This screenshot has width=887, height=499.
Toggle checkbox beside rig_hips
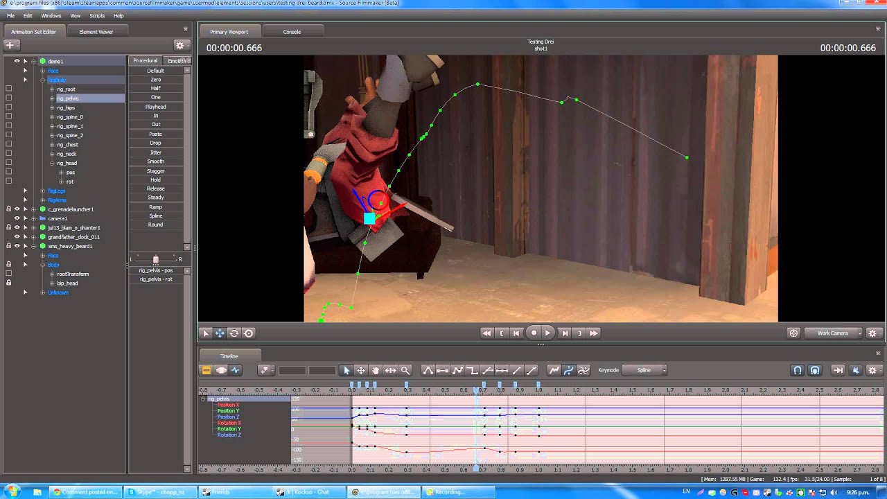click(9, 107)
